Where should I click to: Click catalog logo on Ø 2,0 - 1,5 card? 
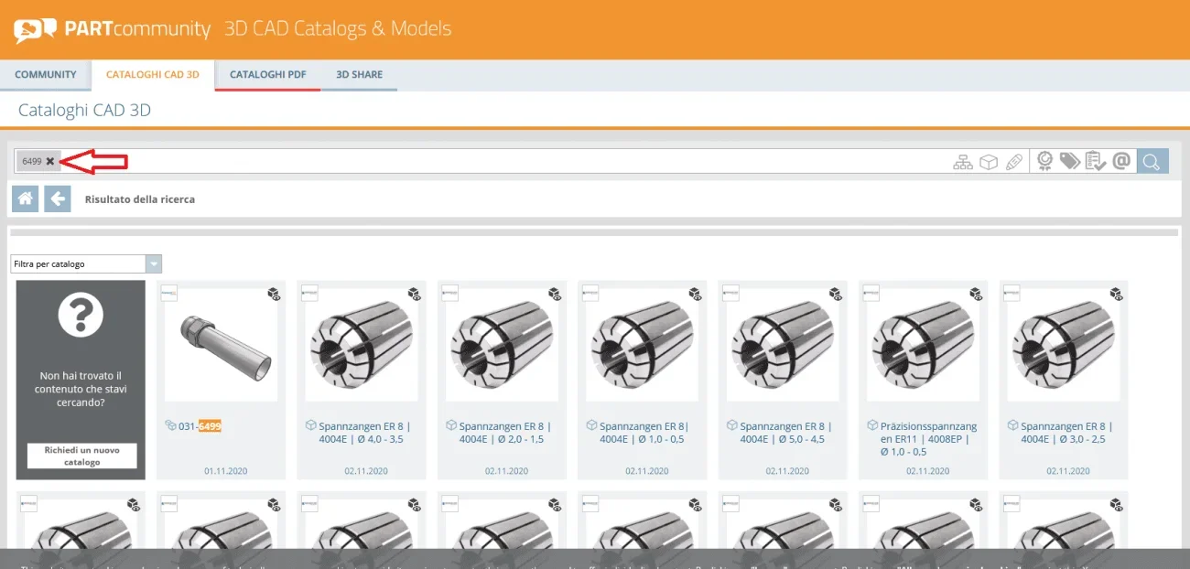click(449, 294)
